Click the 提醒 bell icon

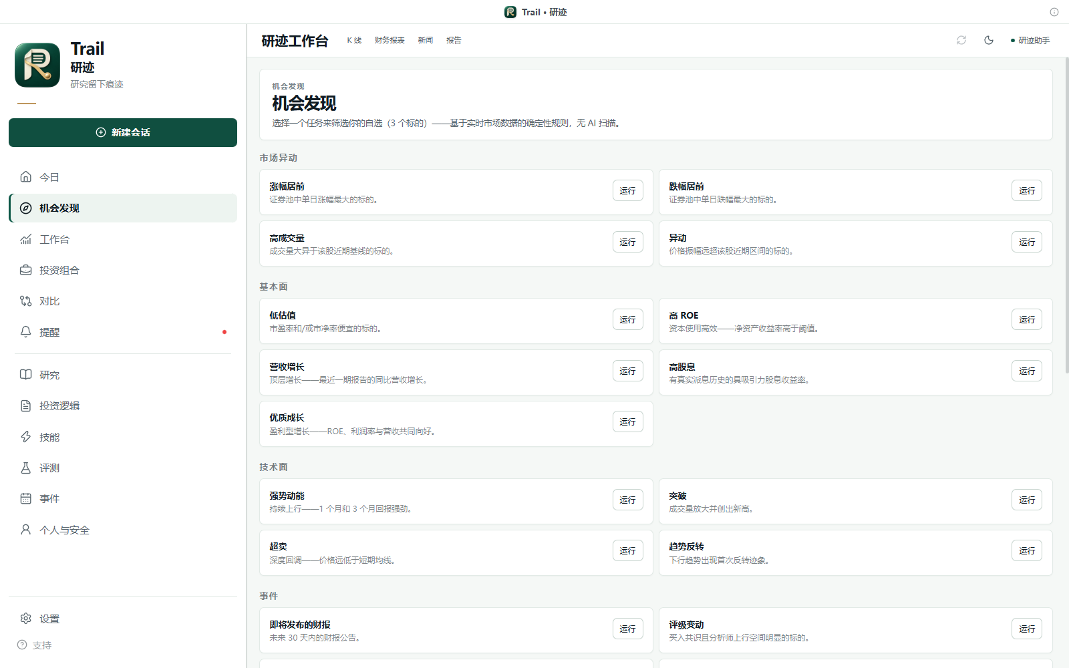[x=26, y=332]
